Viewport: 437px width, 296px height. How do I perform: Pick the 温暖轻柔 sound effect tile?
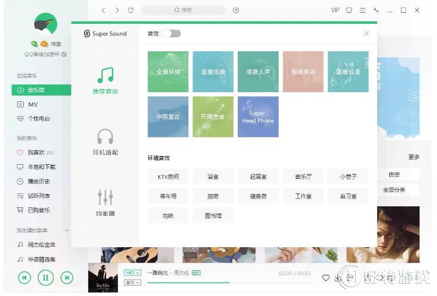(x=348, y=72)
